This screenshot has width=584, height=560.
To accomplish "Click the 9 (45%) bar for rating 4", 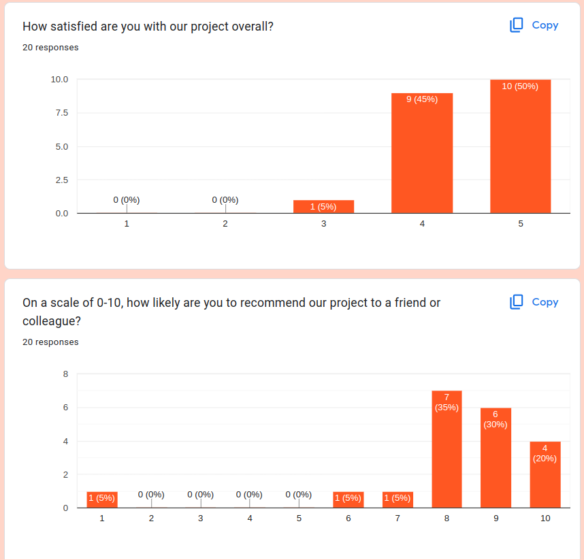I will point(422,153).
